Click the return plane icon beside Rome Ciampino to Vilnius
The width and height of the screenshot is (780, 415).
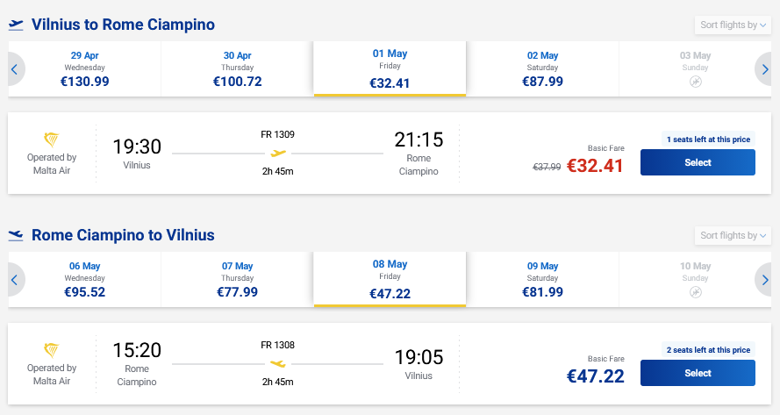[x=16, y=235]
